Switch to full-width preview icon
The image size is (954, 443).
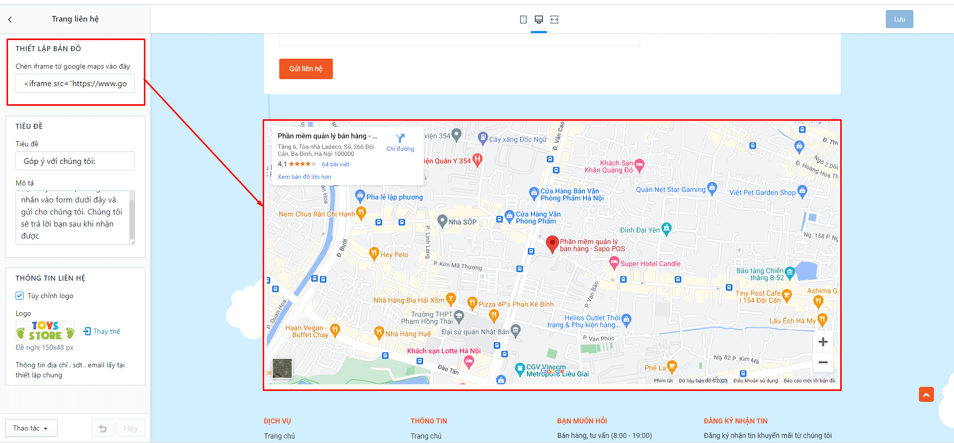coord(554,20)
